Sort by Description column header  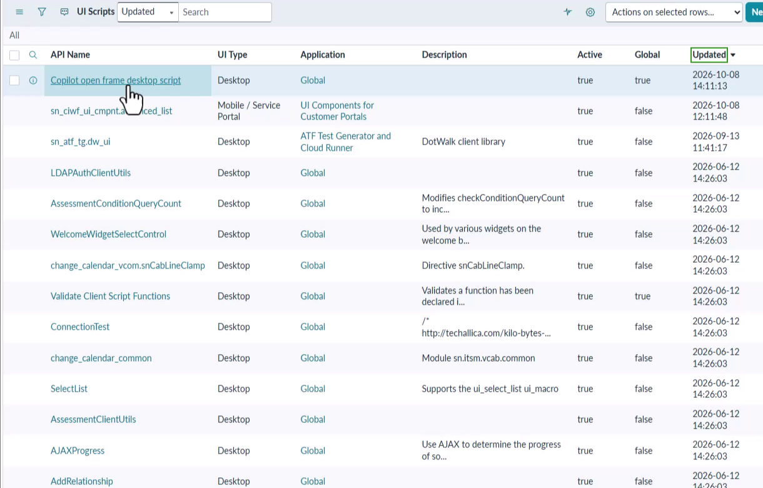coord(444,54)
